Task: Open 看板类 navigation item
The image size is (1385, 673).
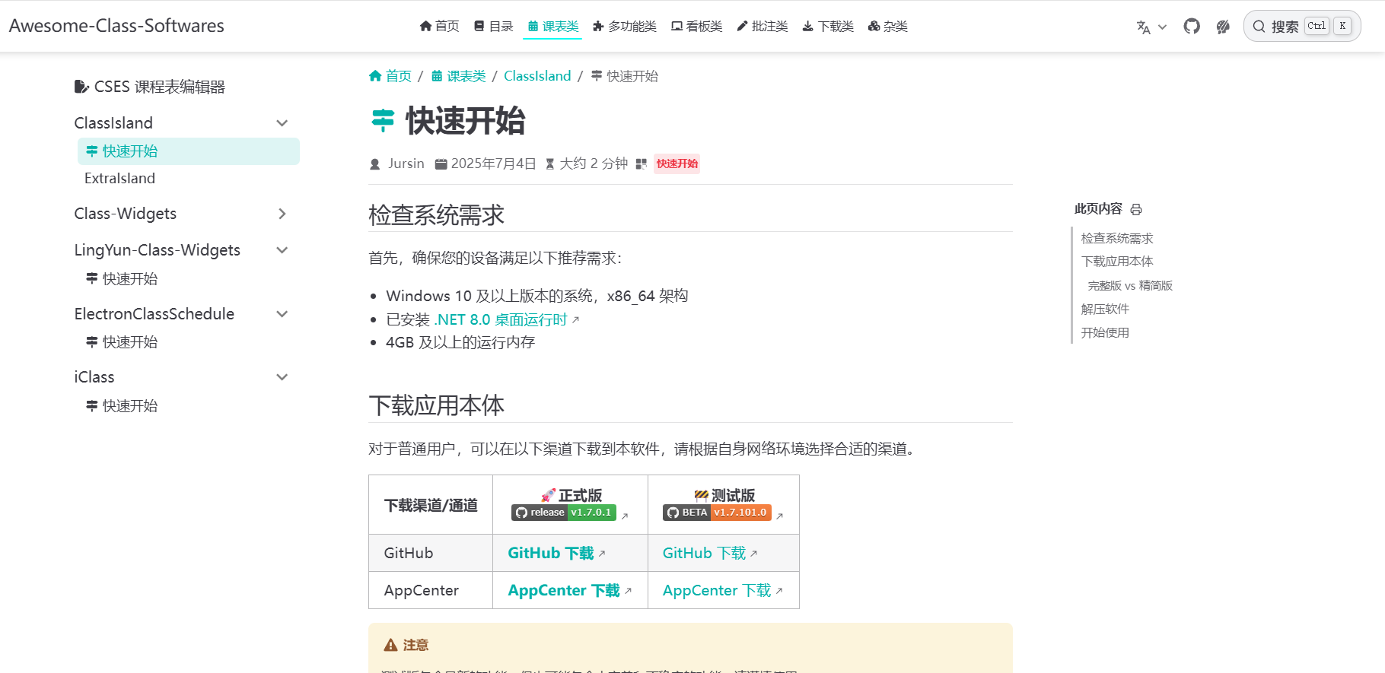Action: (x=696, y=26)
